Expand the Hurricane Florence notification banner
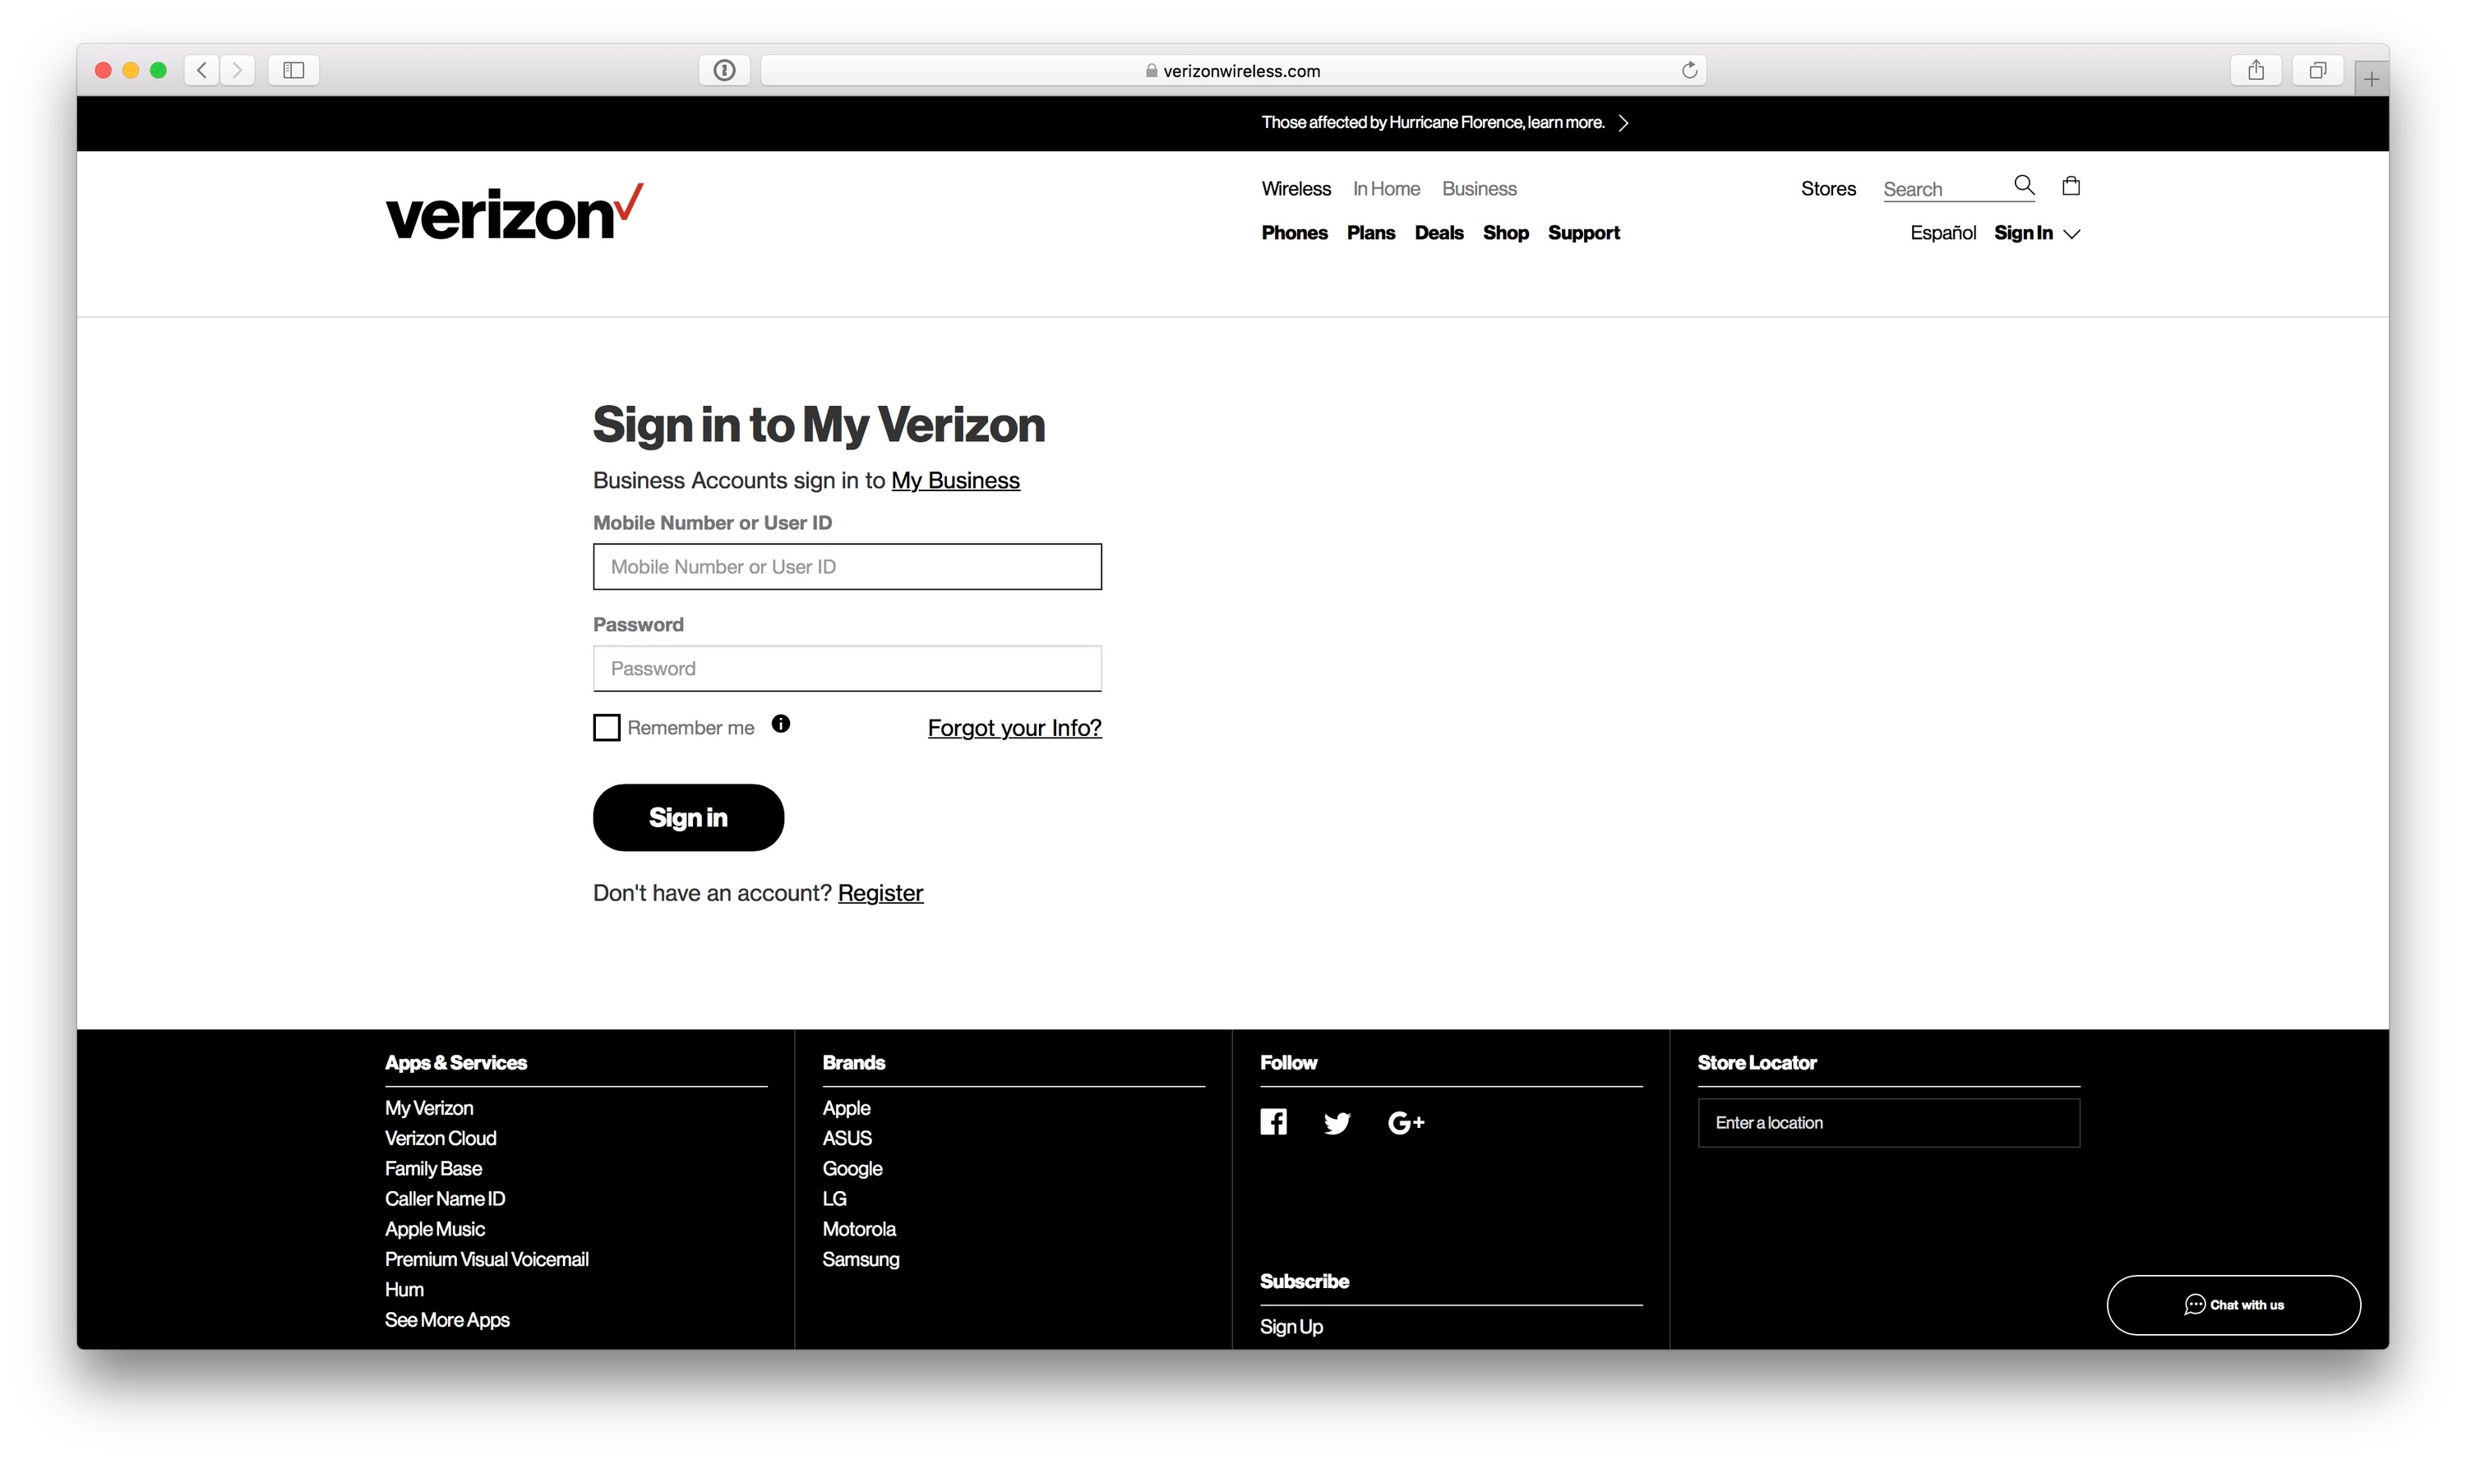The image size is (2466, 1459). tap(1623, 122)
